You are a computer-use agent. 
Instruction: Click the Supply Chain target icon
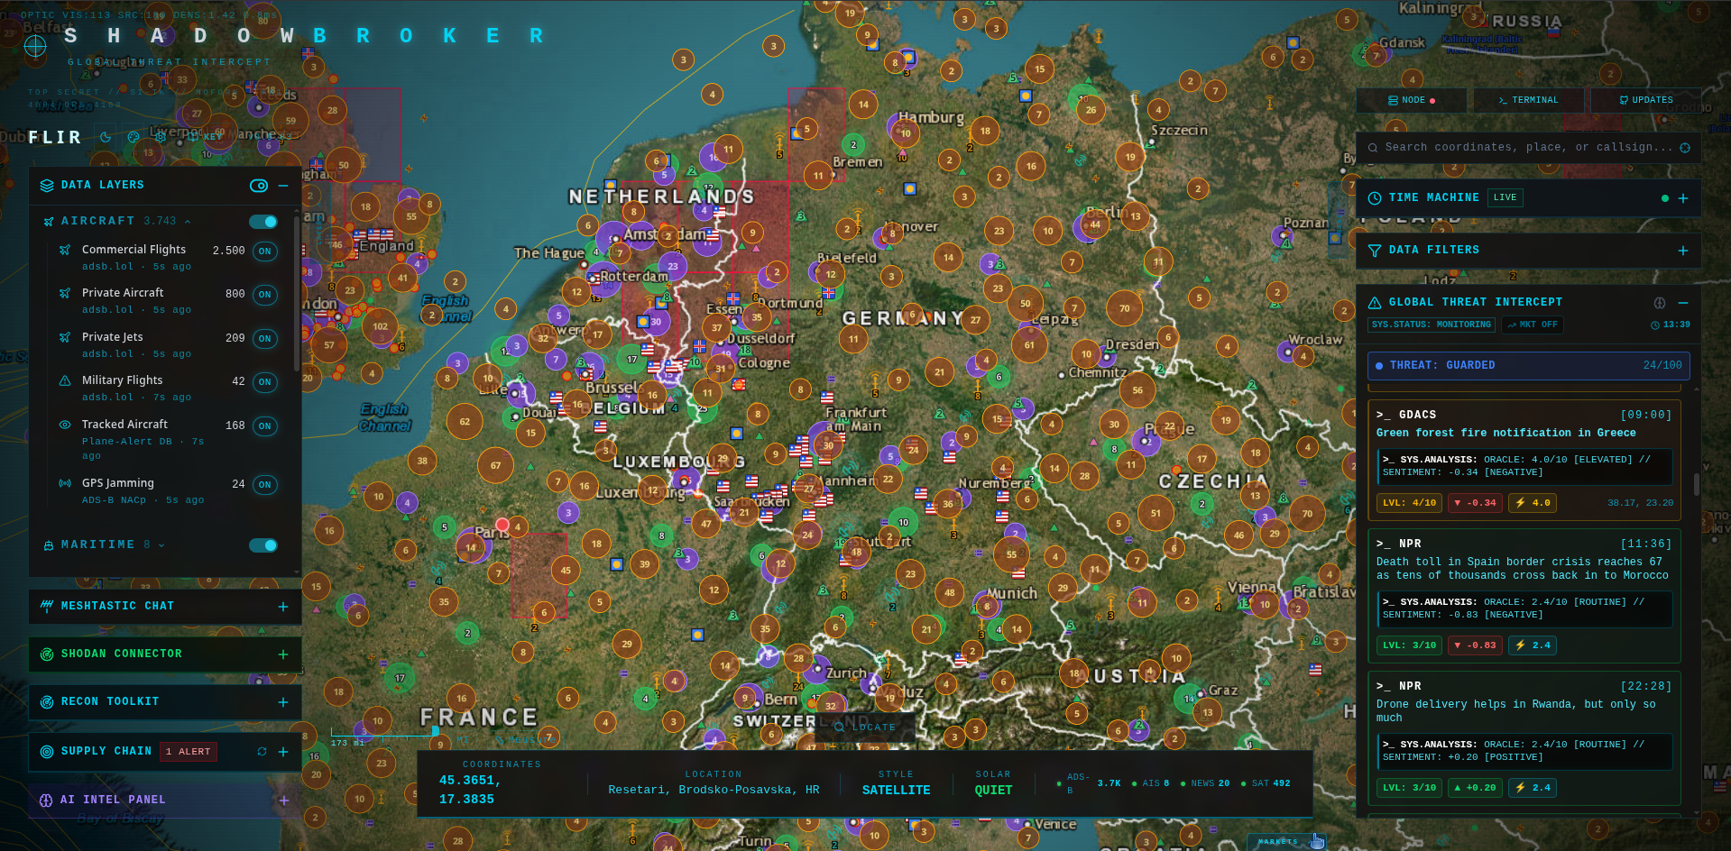click(x=47, y=752)
